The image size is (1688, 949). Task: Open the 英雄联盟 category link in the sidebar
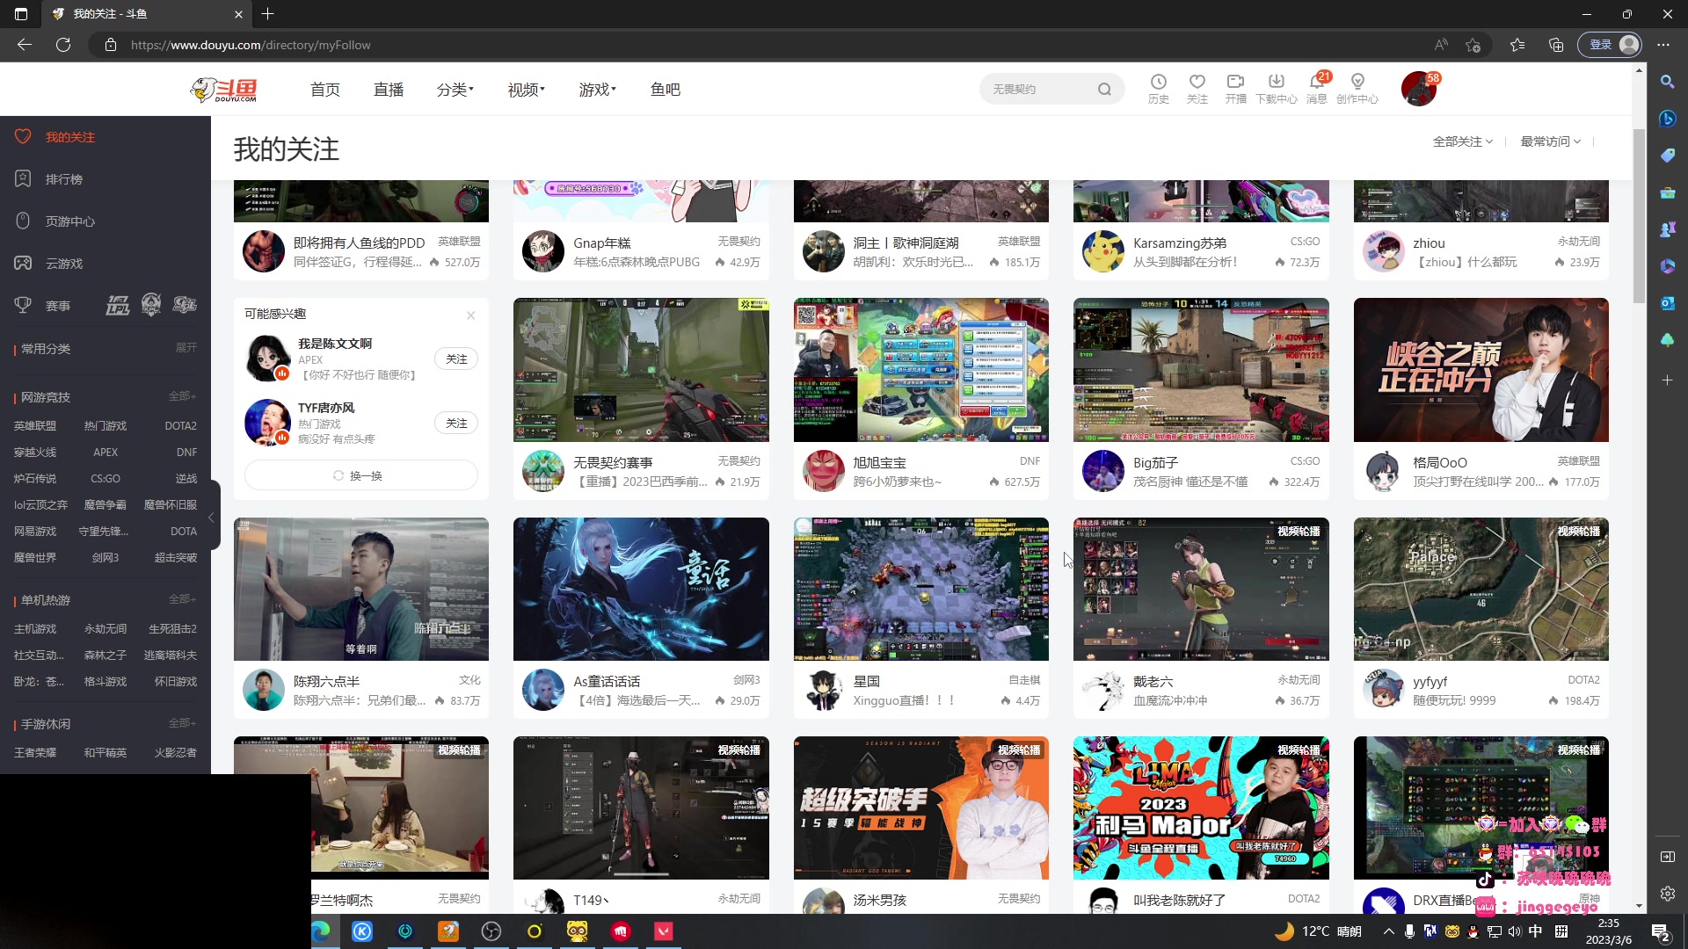coord(35,426)
